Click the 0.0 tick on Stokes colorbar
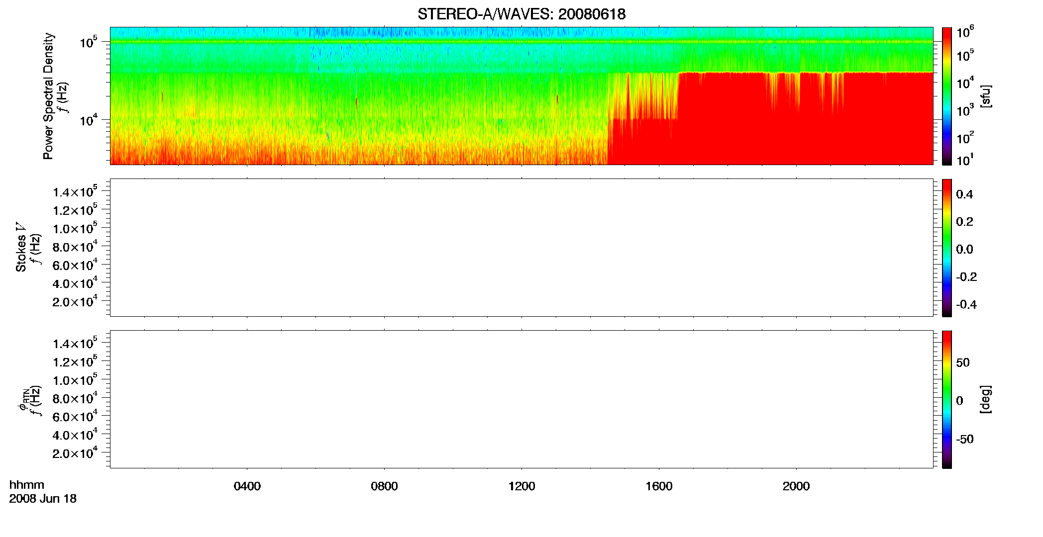The image size is (1043, 537). (964, 250)
